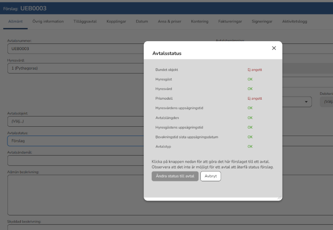333x230 pixels.
Task: Click the Ändra status till avtal button
Action: point(175,176)
